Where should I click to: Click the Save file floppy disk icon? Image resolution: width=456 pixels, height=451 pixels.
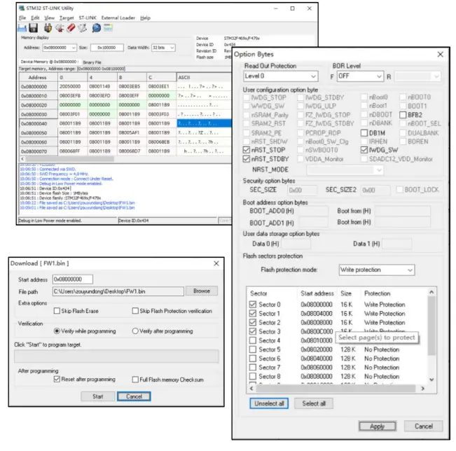pyautogui.click(x=34, y=28)
